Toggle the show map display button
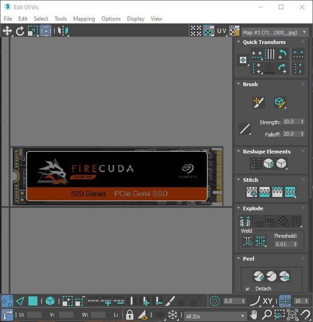Image resolution: width=313 pixels, height=322 pixels. point(209,31)
